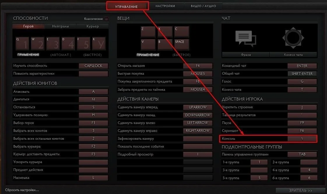Select the SPACE item slot
The image size is (327, 194).
(182, 45)
